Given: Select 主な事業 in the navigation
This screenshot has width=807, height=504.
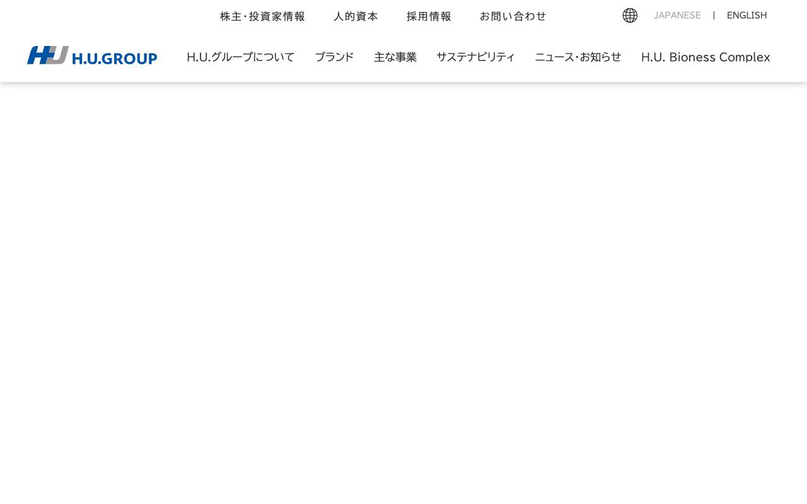Looking at the screenshot, I should tap(395, 57).
